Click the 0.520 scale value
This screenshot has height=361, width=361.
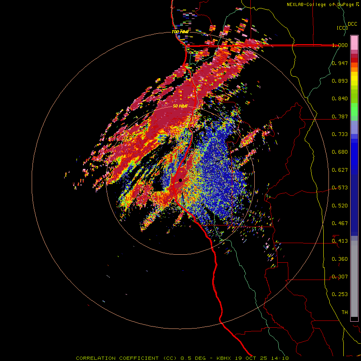click(x=340, y=205)
